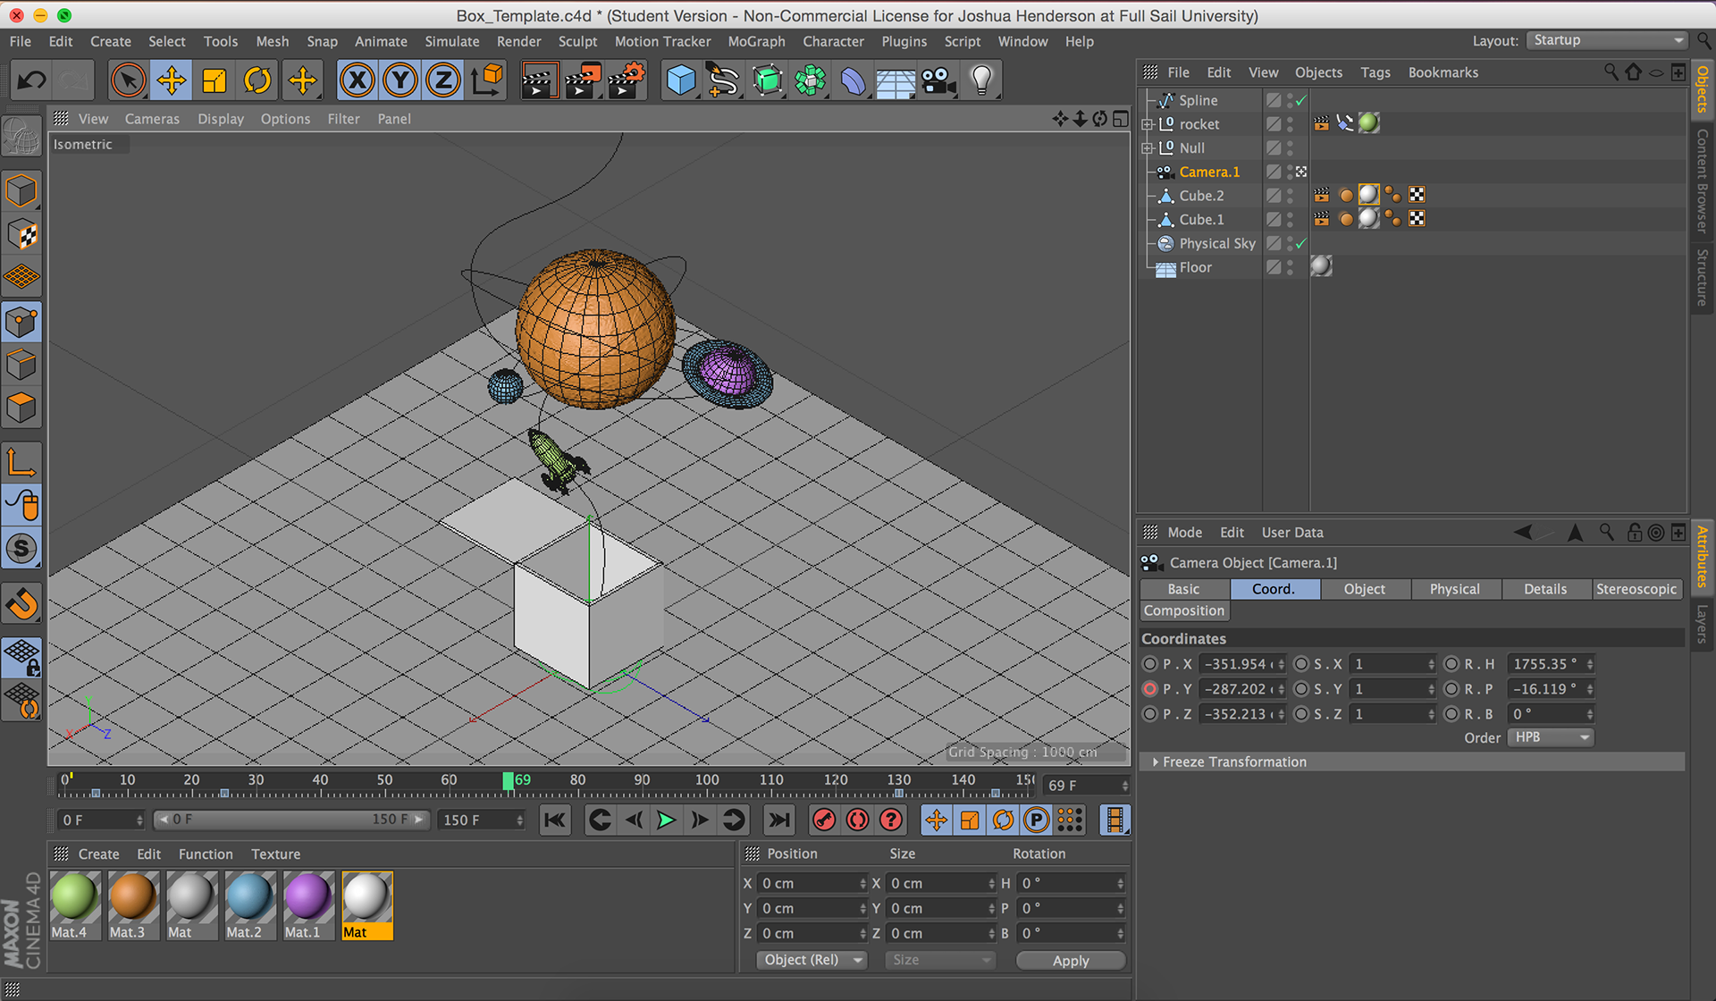The height and width of the screenshot is (1001, 1716).
Task: Open Object (Rel) dropdown
Action: point(812,960)
